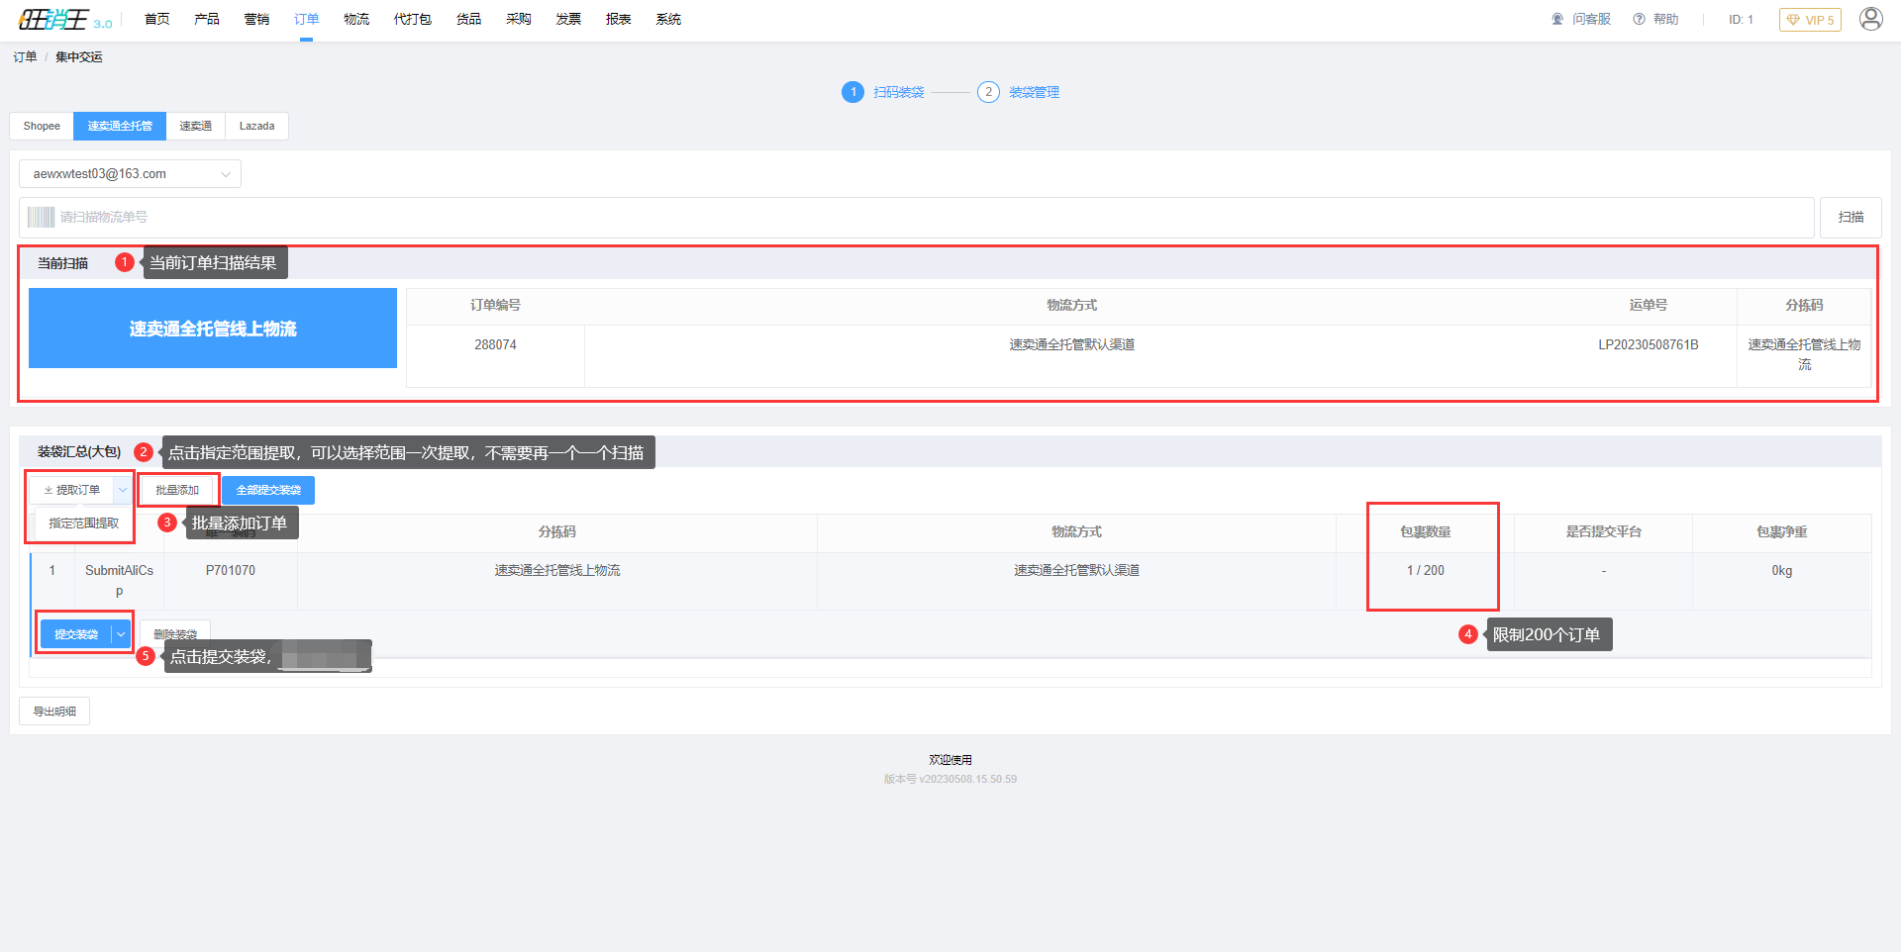Open the 产品 menu
Viewport: 1901px width, 952px height.
[207, 19]
